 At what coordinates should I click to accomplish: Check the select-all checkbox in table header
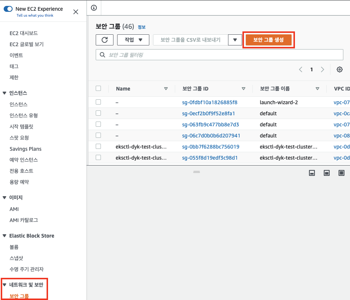coord(98,88)
